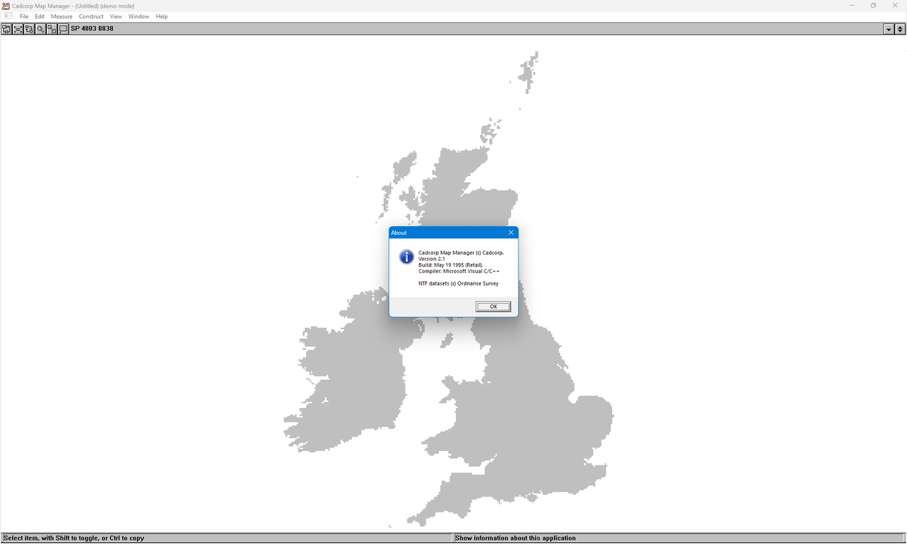Close the Cadcorp Map Manager window
The image size is (907, 544).
(x=895, y=5)
